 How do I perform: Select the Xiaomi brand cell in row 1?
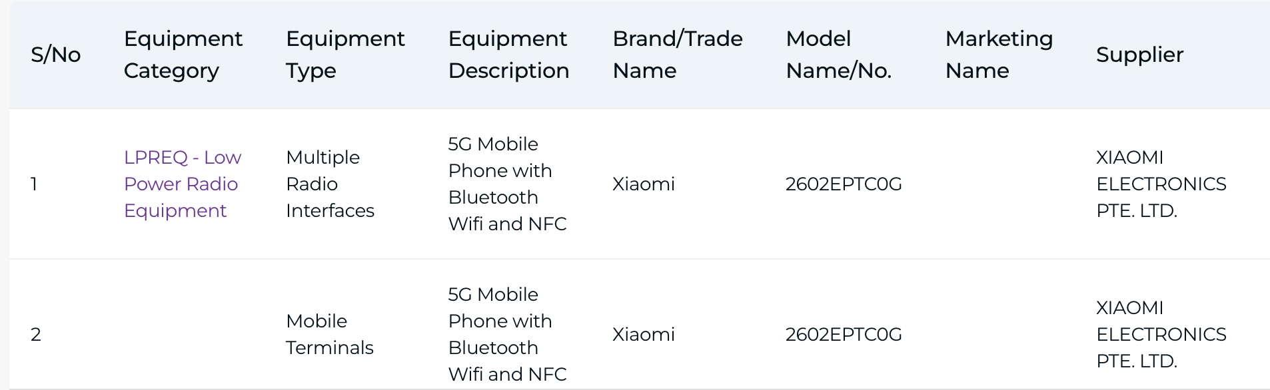(x=644, y=184)
